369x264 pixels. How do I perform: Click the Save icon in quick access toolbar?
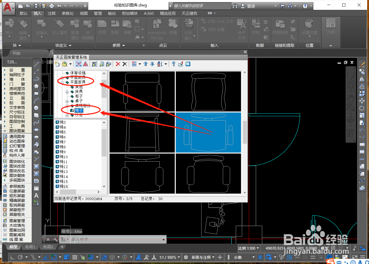[36, 6]
